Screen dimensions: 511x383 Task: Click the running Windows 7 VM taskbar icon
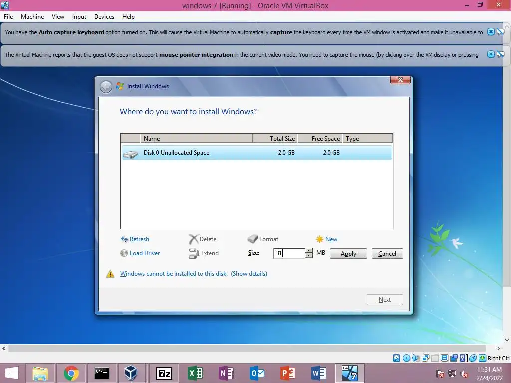[x=350, y=373]
